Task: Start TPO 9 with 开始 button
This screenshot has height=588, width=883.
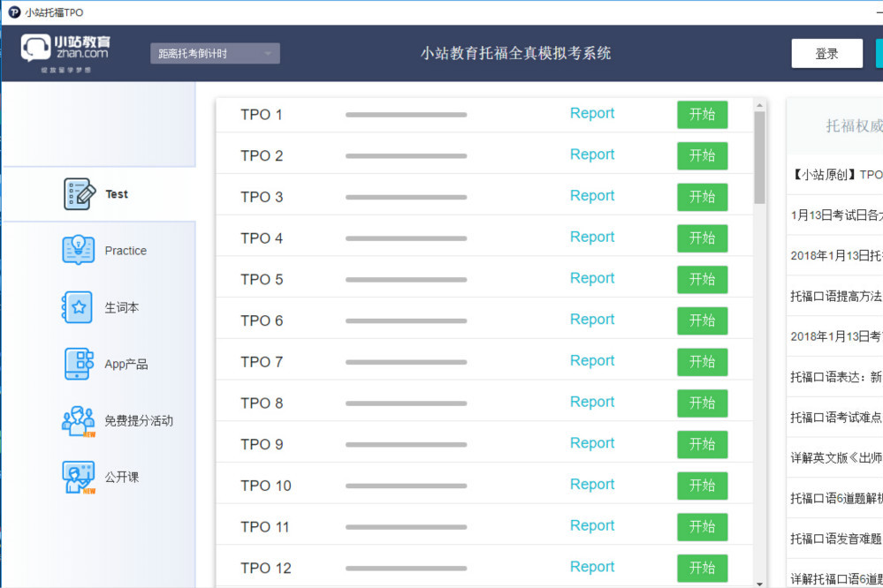Action: [702, 444]
